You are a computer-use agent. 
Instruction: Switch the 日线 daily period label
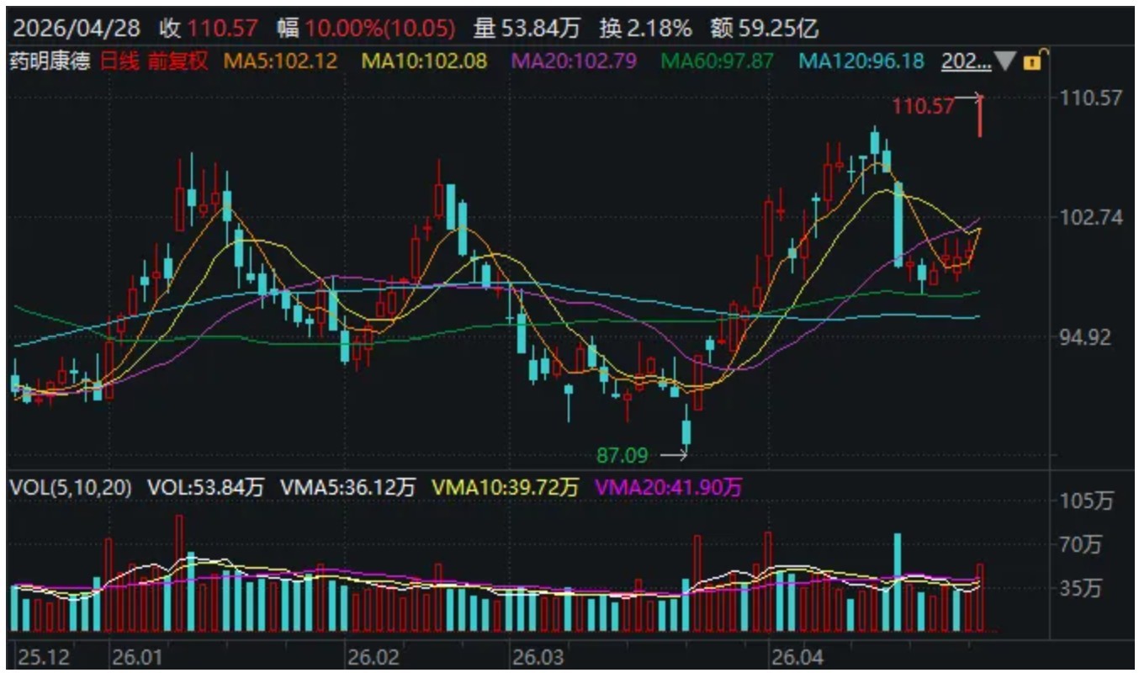coord(119,61)
